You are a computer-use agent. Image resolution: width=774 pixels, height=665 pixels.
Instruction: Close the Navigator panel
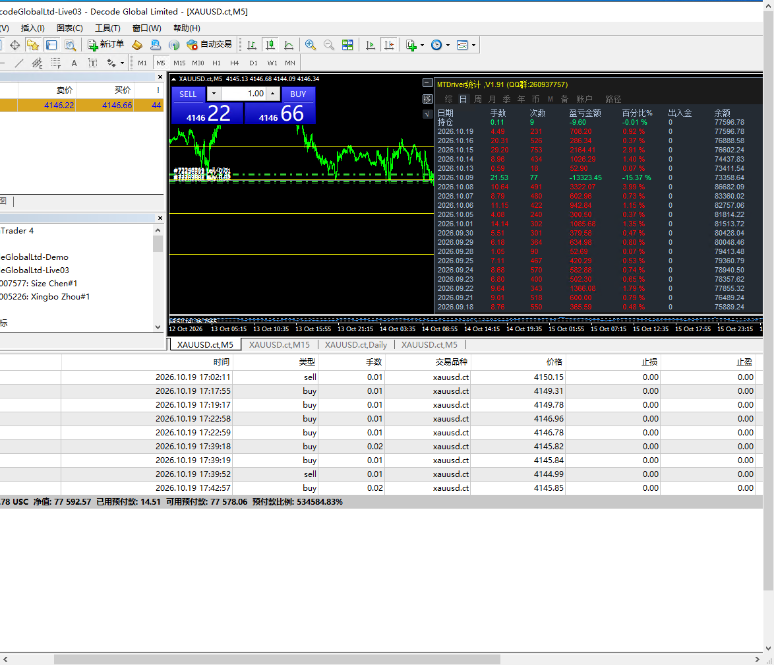160,218
